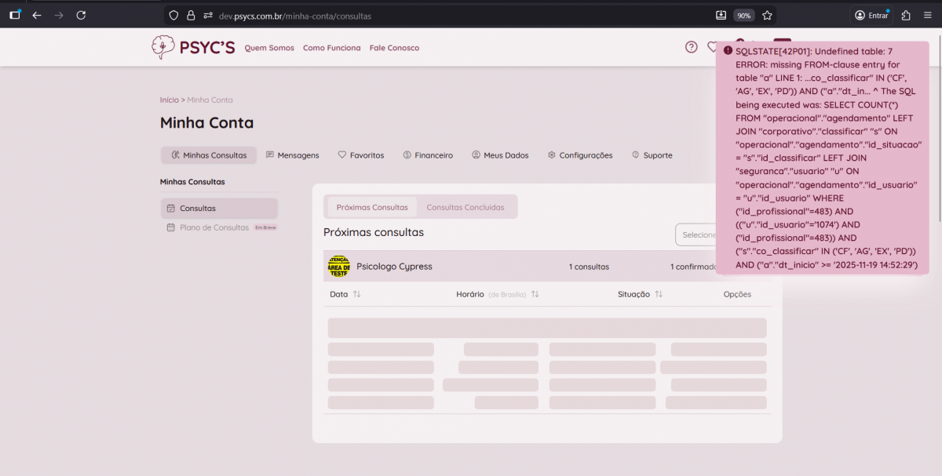Sort the table by Horário column
This screenshot has width=942, height=476.
point(535,295)
